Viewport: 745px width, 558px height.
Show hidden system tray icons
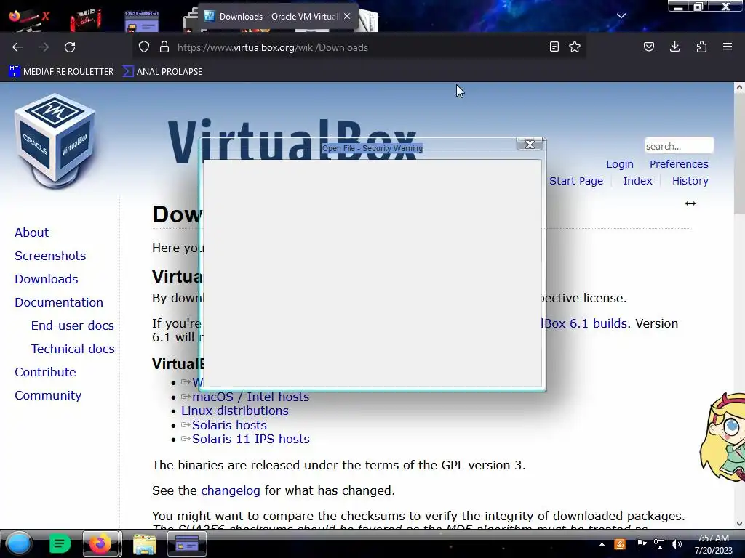tap(602, 544)
